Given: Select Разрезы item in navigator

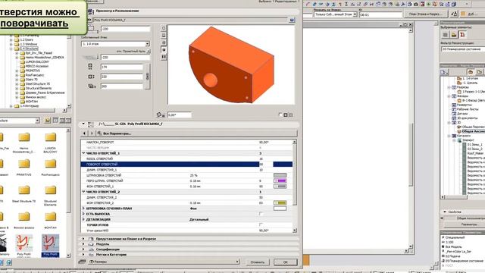Looking at the screenshot, I should tap(463, 87).
